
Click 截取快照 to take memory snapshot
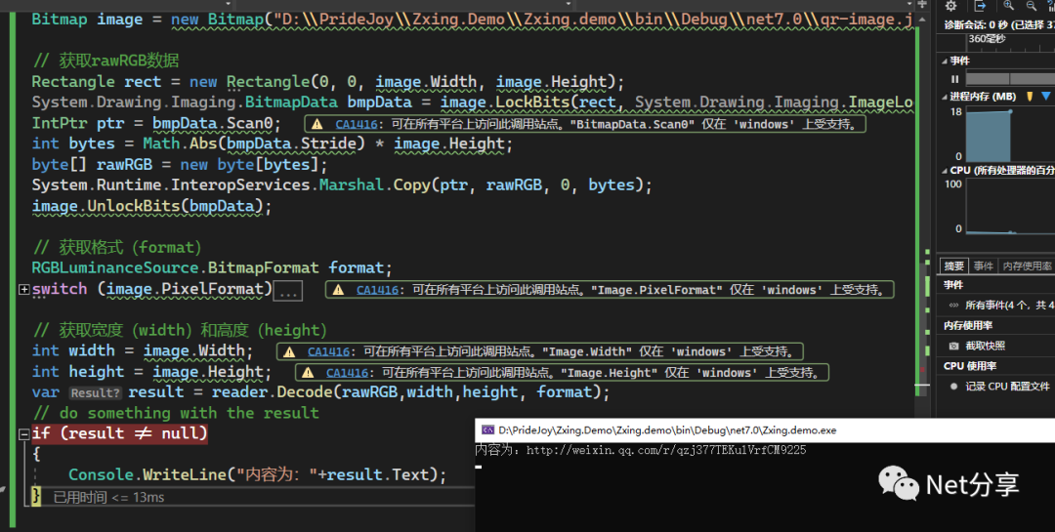click(985, 346)
